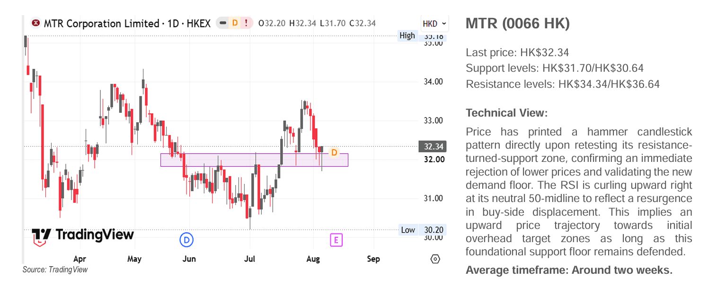
Task: Click the Support levels line
Action: [x=555, y=68]
